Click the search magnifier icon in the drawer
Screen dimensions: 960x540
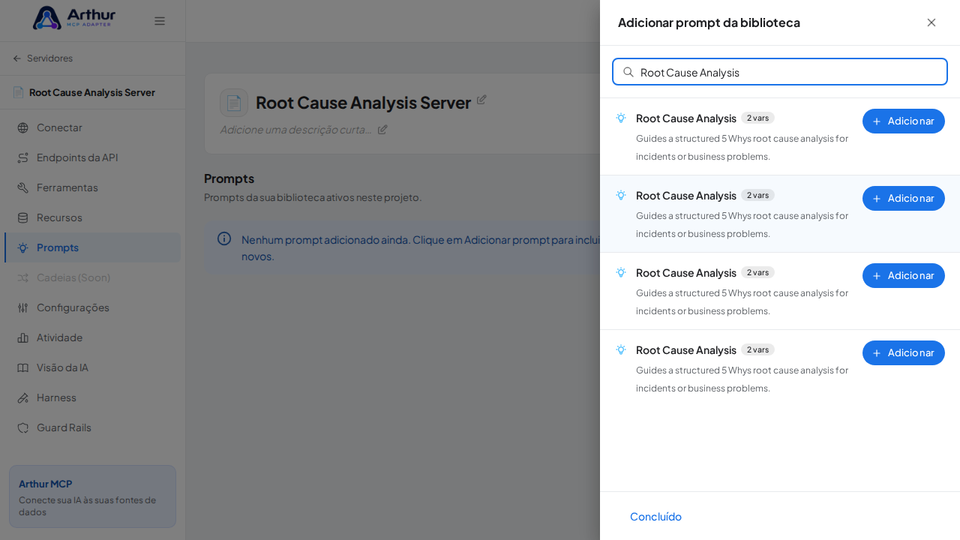pyautogui.click(x=628, y=72)
